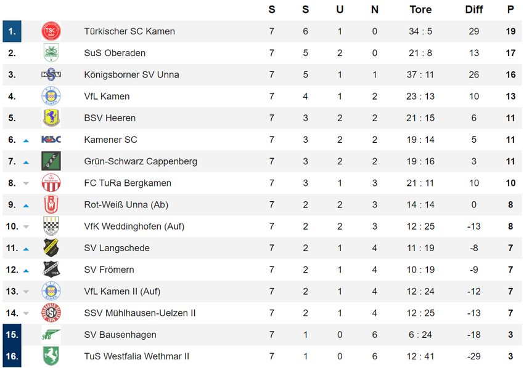524x368 pixels.
Task: Click the Türkischer SC Kamen club logo
Action: (x=51, y=31)
